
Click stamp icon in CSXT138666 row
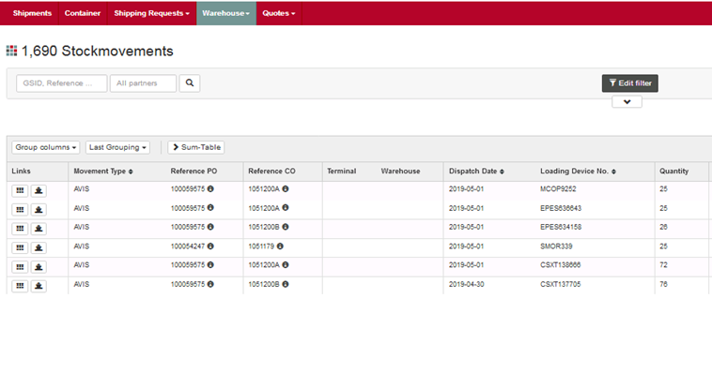point(39,267)
